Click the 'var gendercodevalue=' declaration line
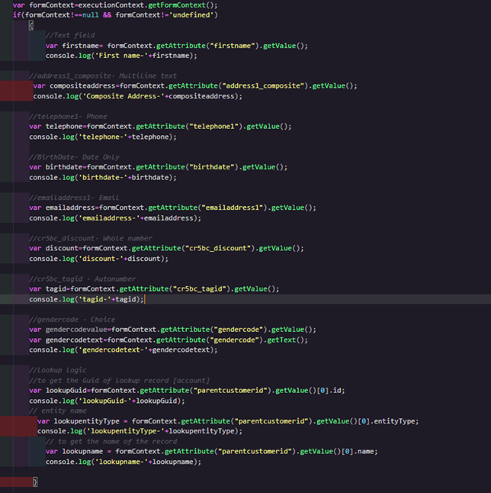Screen dimensions: 491x493 tap(172, 330)
